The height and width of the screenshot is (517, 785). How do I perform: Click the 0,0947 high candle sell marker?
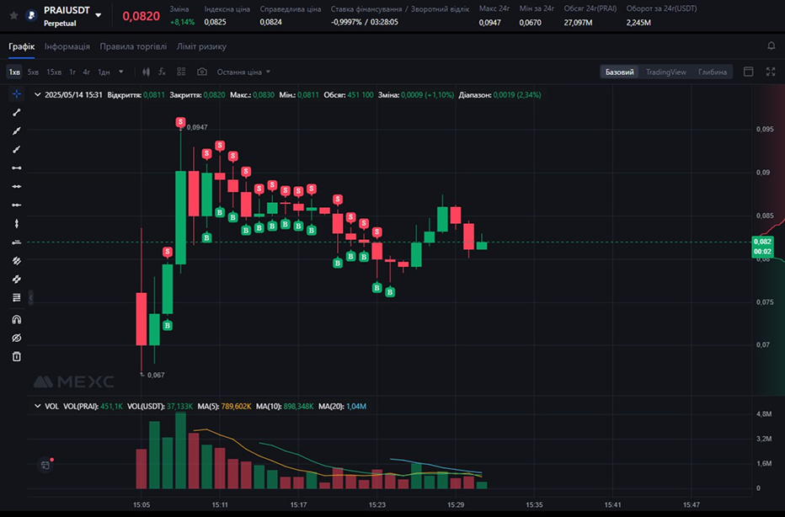(x=181, y=123)
